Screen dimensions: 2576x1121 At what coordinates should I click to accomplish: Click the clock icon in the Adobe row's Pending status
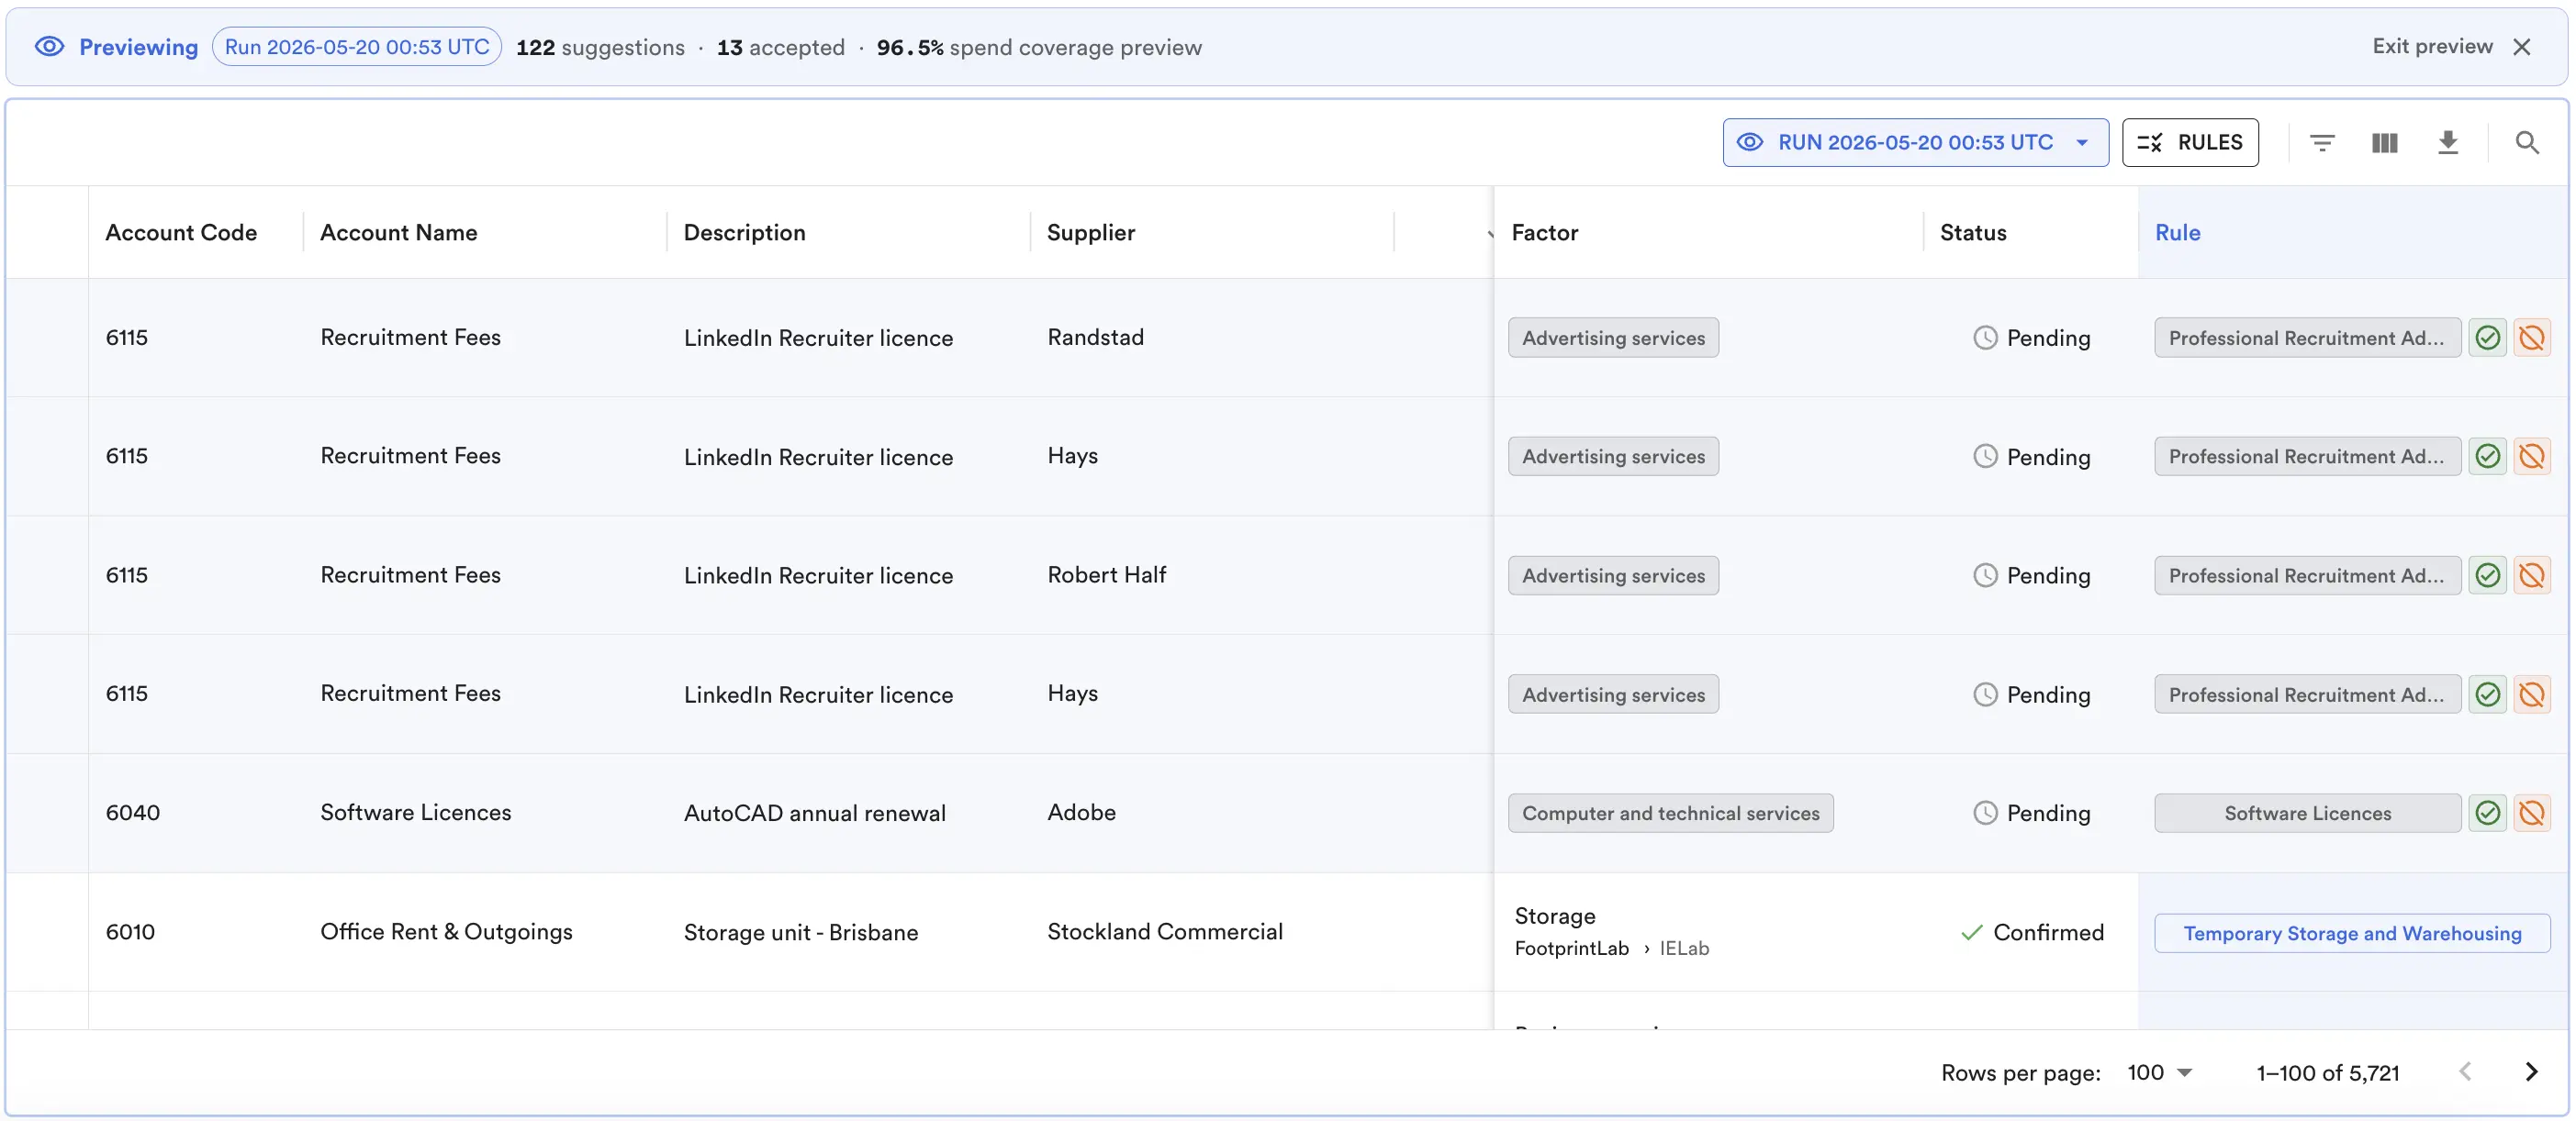1985,814
